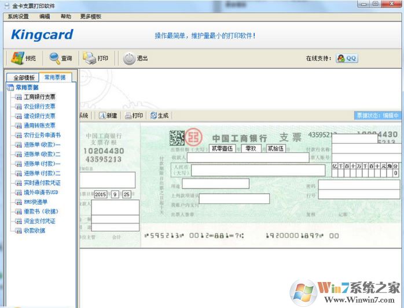The width and height of the screenshot is (404, 308).
Task: Select 工商银行支票 template
Action: click(x=39, y=97)
